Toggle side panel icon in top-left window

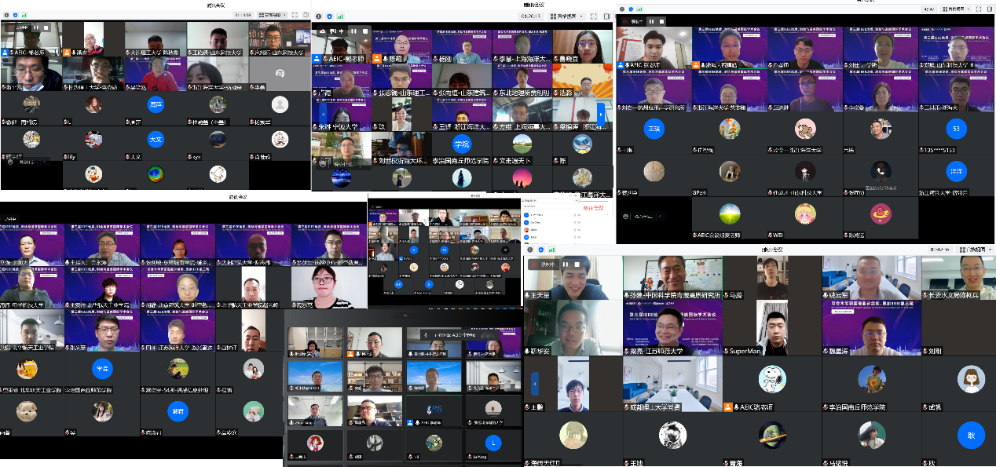[x=305, y=15]
